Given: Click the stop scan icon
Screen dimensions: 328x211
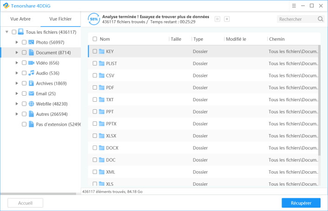Looking at the screenshot, I should coord(227,19).
